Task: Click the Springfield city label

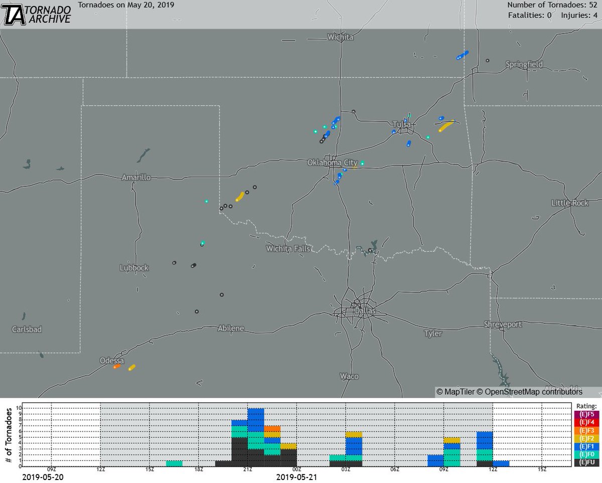Action: (x=524, y=64)
